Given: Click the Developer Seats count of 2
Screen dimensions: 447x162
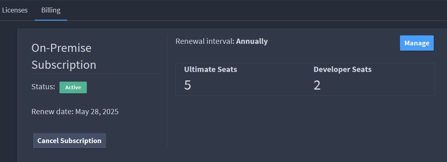Looking at the screenshot, I should [317, 85].
